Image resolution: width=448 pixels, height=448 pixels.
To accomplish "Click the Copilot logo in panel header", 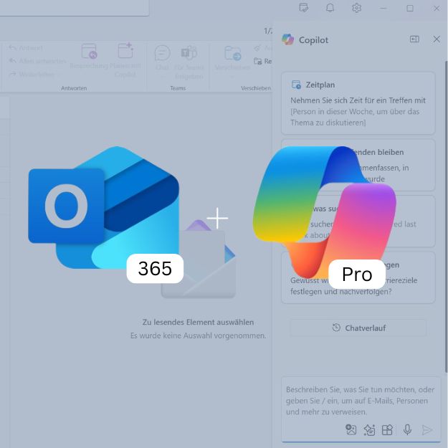I will 288,39.
